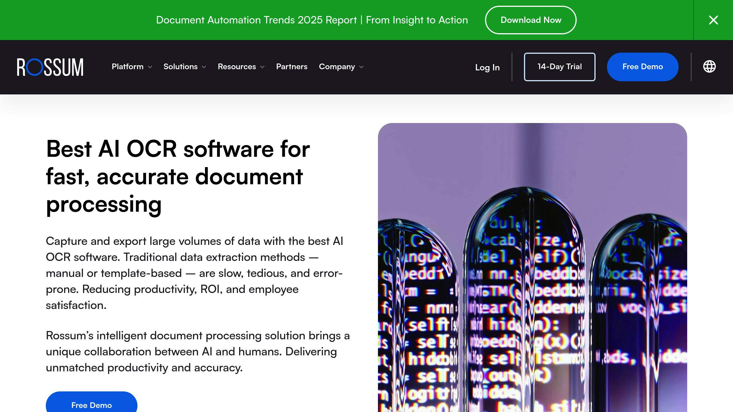Click Free Demo in the navigation bar

click(643, 67)
